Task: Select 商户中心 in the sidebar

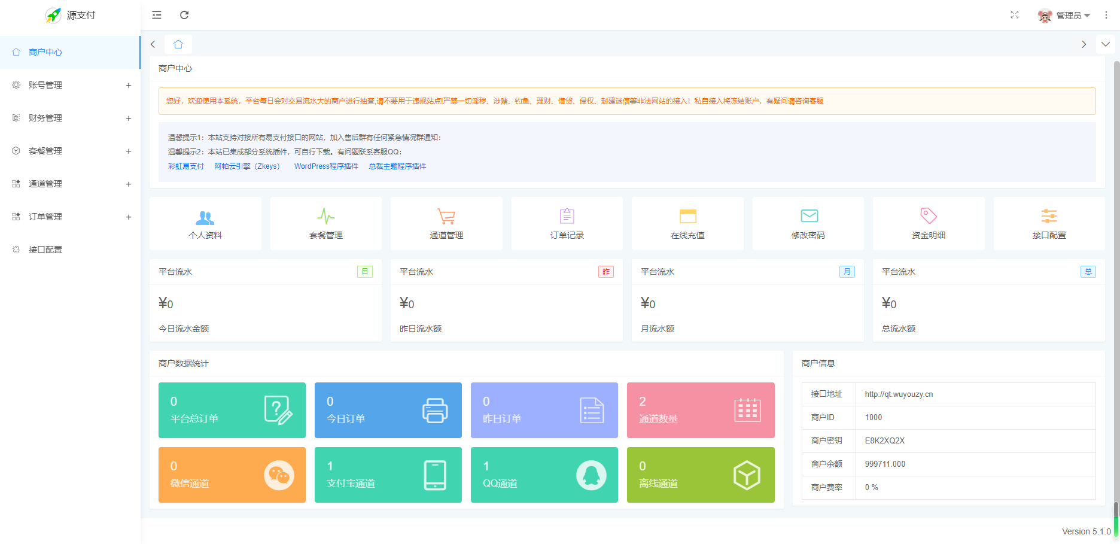Action: click(70, 52)
